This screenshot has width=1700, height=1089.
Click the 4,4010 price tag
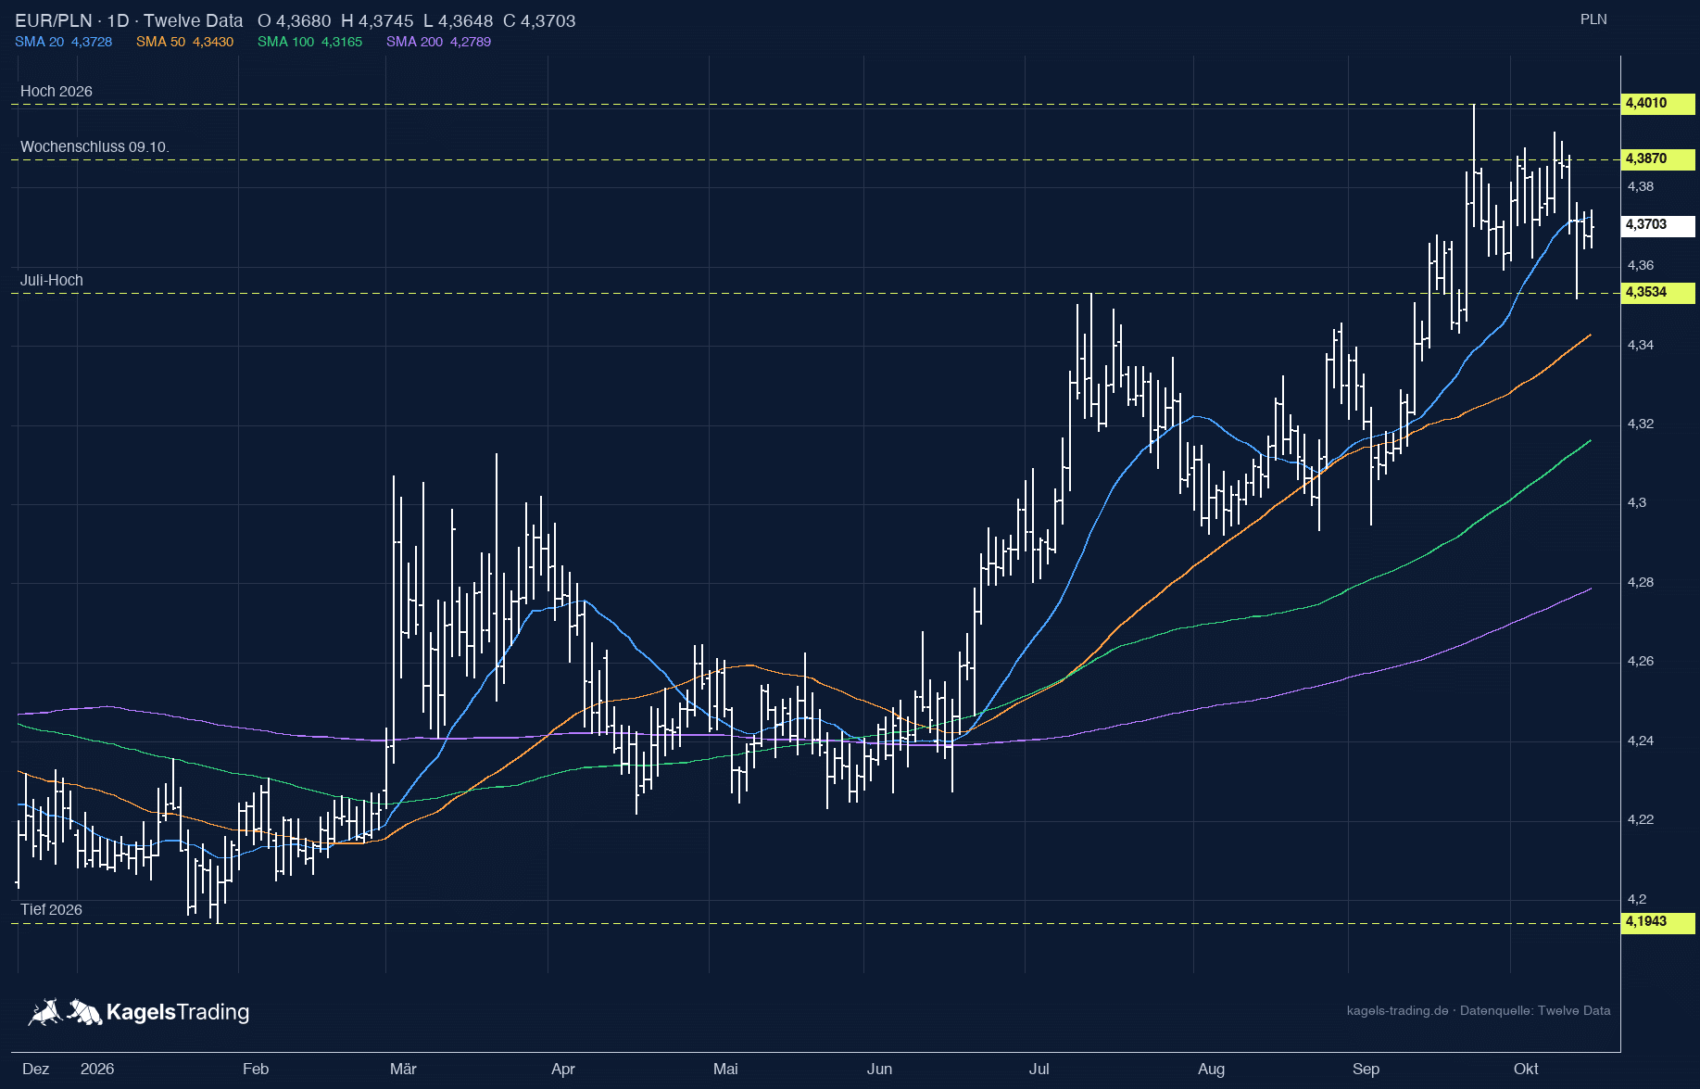[x=1657, y=103]
